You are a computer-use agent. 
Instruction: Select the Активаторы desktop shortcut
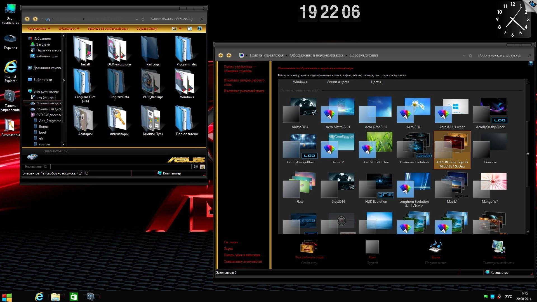10,128
